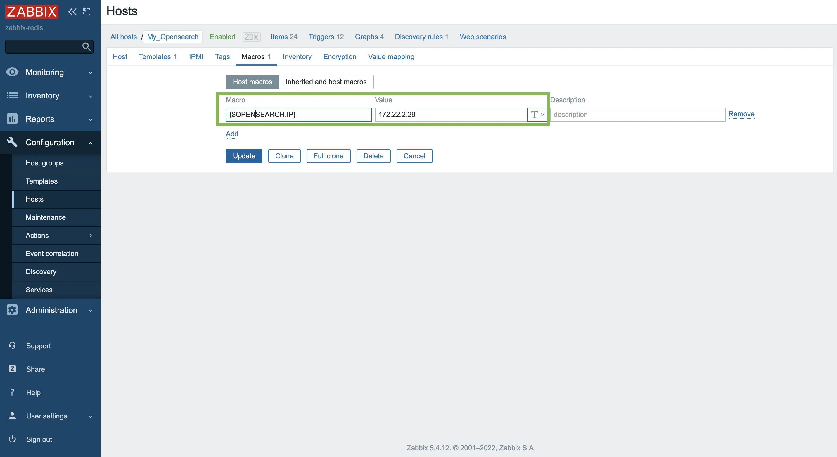
Task: Open the macro value type dropdown
Action: coord(537,115)
